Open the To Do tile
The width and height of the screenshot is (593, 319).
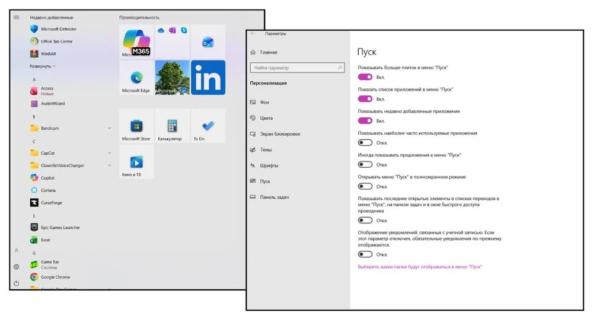208,126
